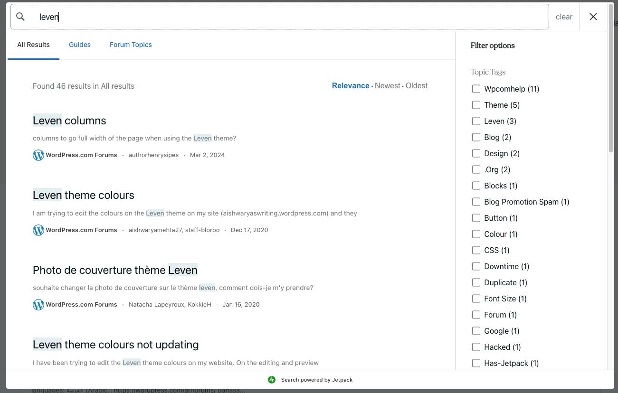Click 'Natacha Lapeyroux, KokkieH' author text
The width and height of the screenshot is (618, 393).
coord(170,305)
